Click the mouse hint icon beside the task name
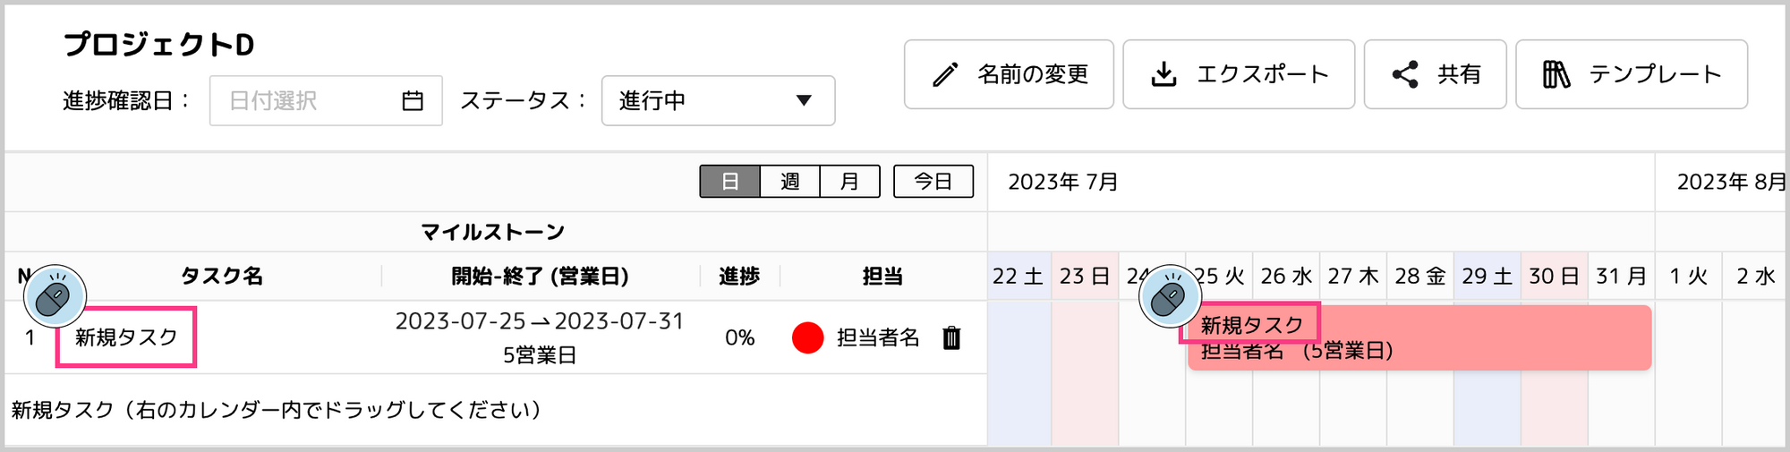 [x=55, y=295]
